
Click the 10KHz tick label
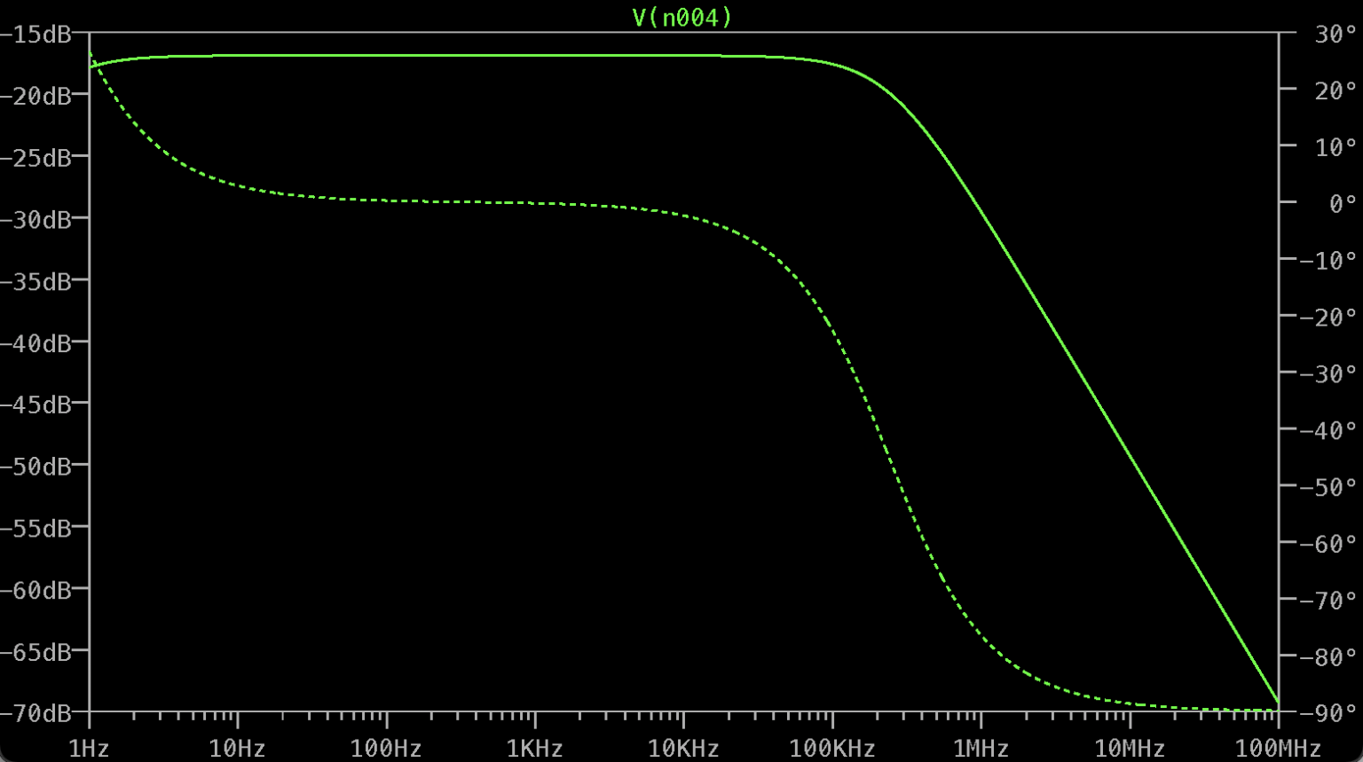click(x=682, y=748)
